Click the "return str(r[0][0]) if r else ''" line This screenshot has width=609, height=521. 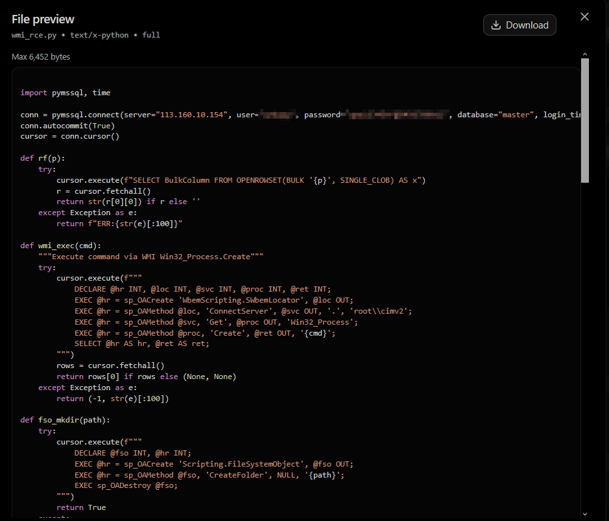[x=128, y=202]
